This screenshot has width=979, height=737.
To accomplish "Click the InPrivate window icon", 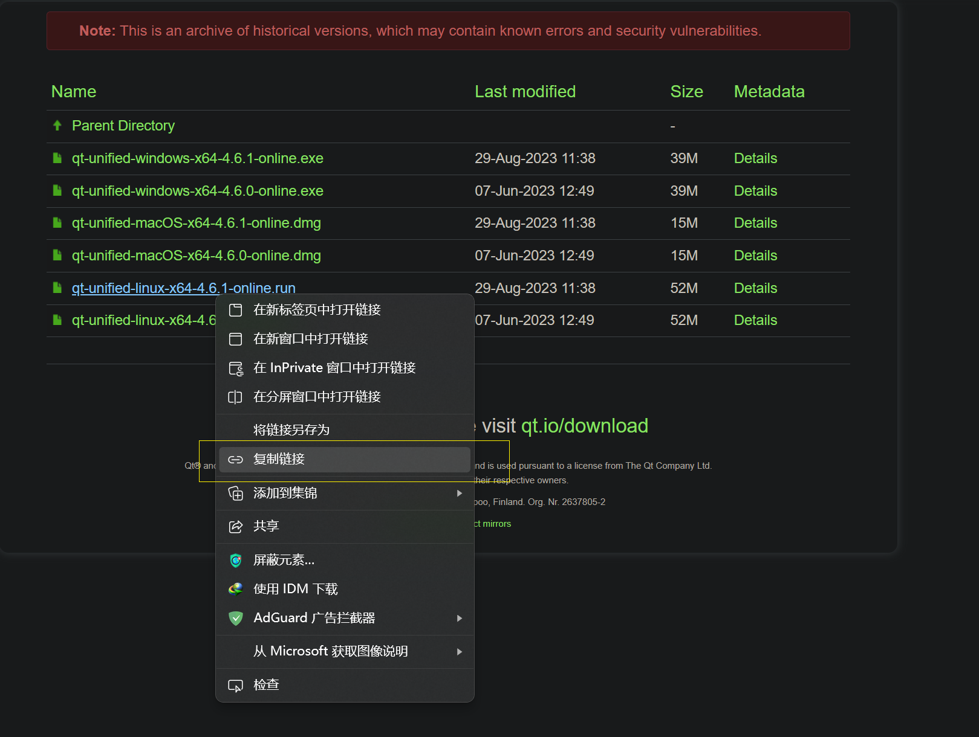I will point(235,368).
